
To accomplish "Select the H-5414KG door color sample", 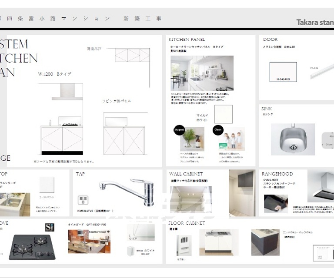I will (x=283, y=72).
